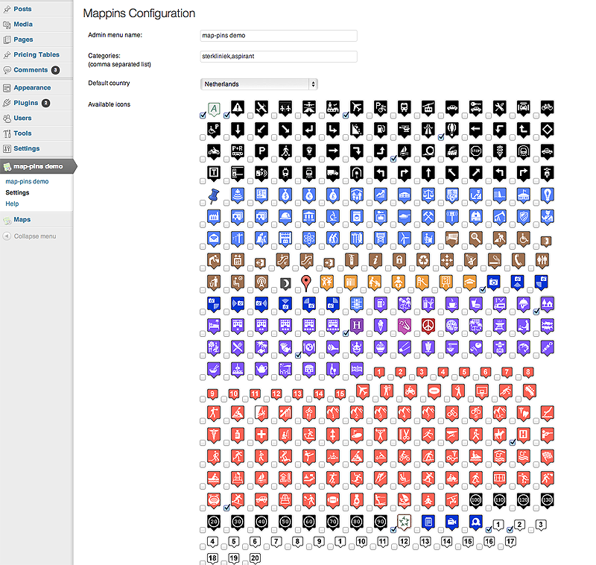The height and width of the screenshot is (565, 596).
Task: Click the black bicycle marker icon
Action: tap(547, 107)
